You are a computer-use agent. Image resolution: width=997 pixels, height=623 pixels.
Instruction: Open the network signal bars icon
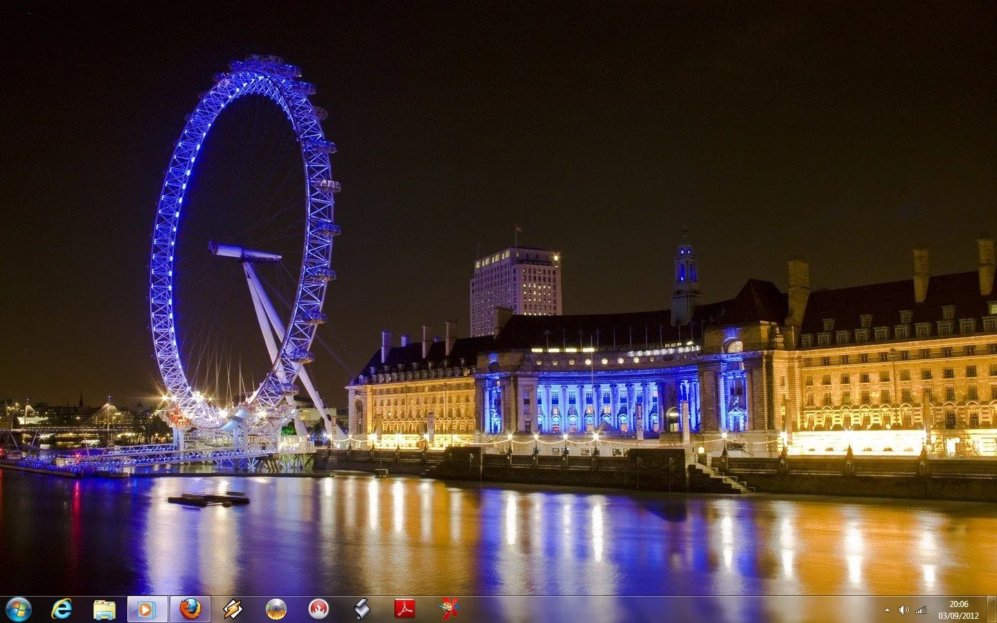pyautogui.click(x=921, y=610)
